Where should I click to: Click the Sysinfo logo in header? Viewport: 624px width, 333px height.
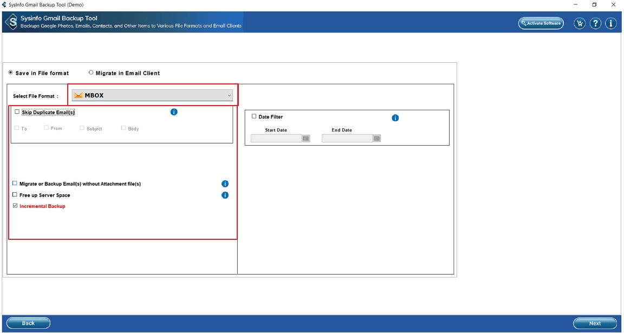(x=13, y=22)
